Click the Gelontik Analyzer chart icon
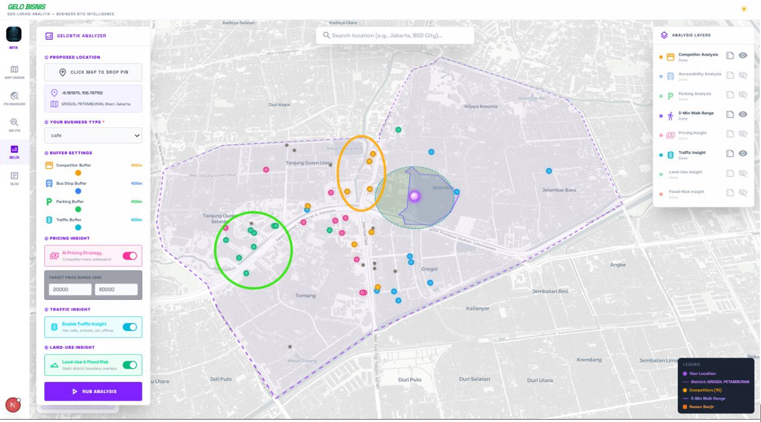This screenshot has height=422, width=761. pos(50,36)
